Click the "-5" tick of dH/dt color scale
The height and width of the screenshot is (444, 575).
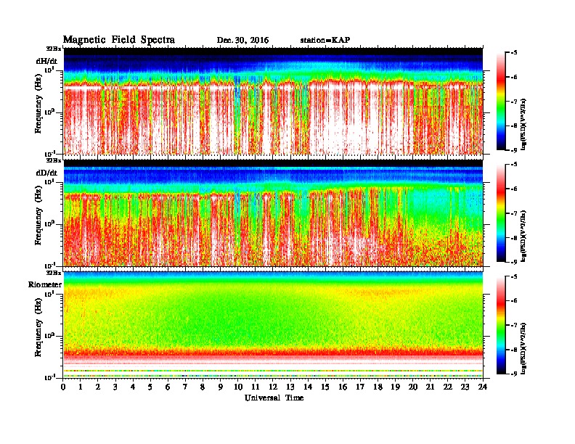pyautogui.click(x=514, y=53)
